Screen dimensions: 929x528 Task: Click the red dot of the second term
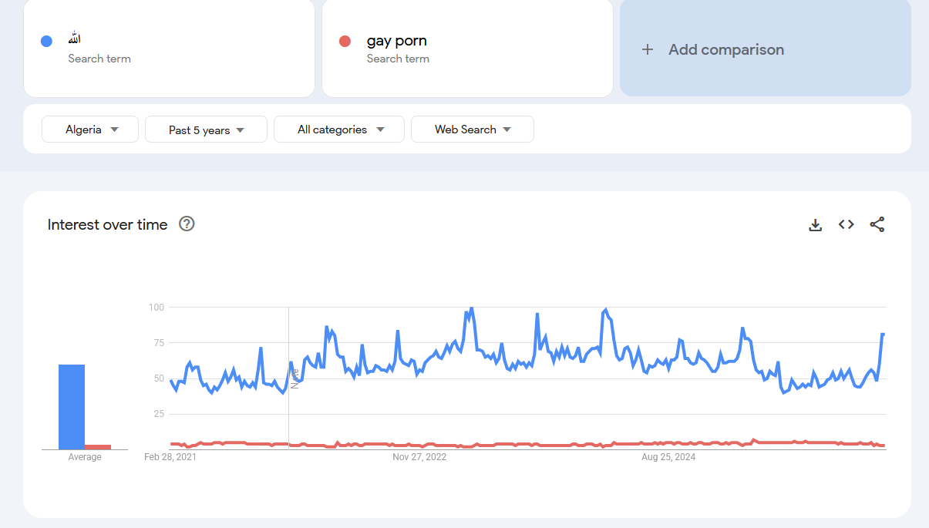point(345,41)
